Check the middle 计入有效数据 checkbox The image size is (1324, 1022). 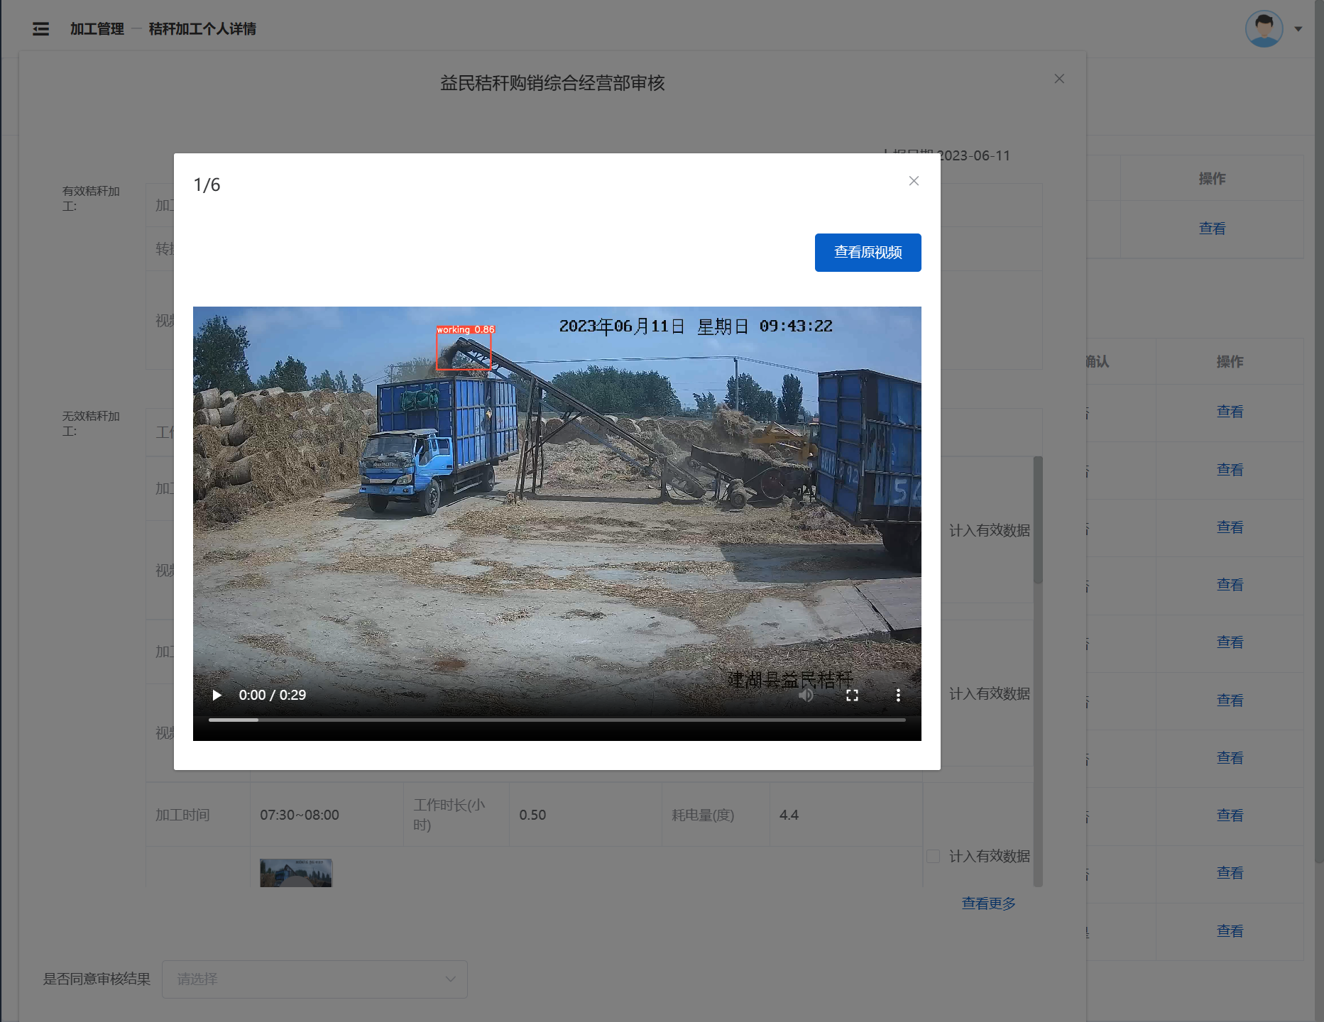pos(933,694)
